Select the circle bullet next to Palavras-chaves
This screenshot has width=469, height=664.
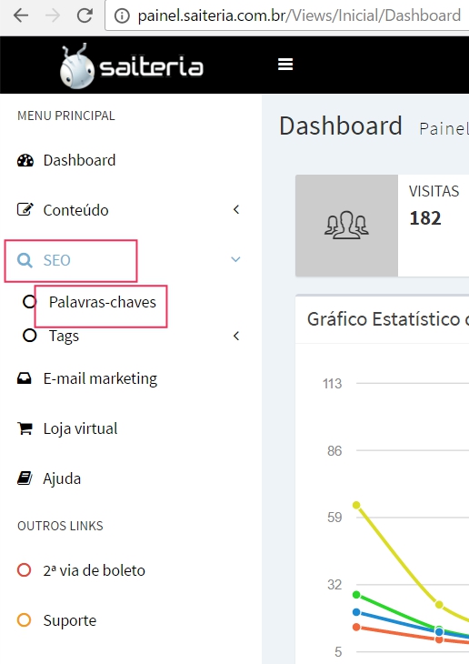[29, 302]
